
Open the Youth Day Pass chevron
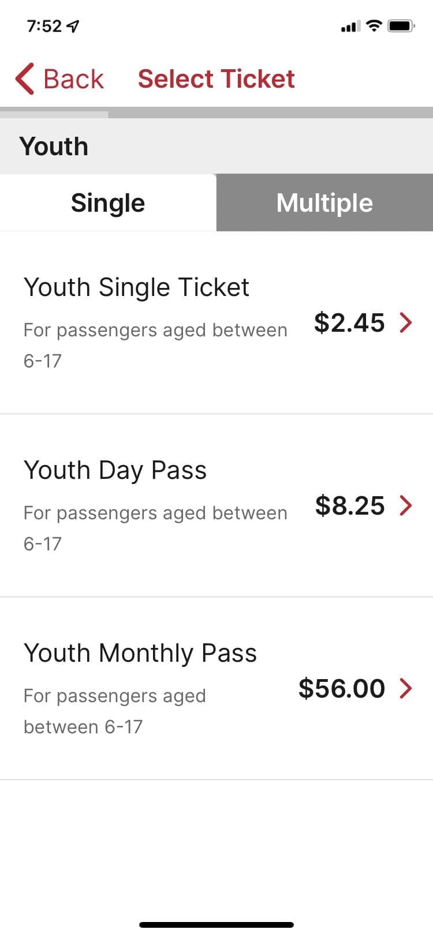click(x=406, y=505)
